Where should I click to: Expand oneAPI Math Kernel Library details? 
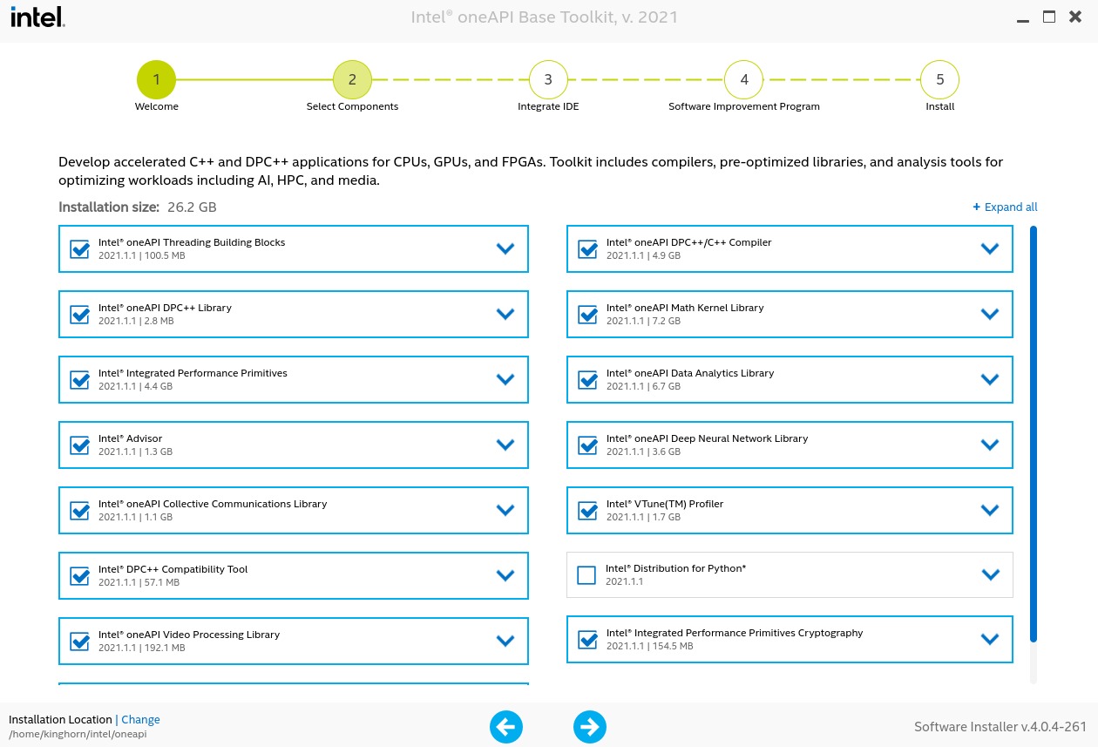click(x=989, y=314)
